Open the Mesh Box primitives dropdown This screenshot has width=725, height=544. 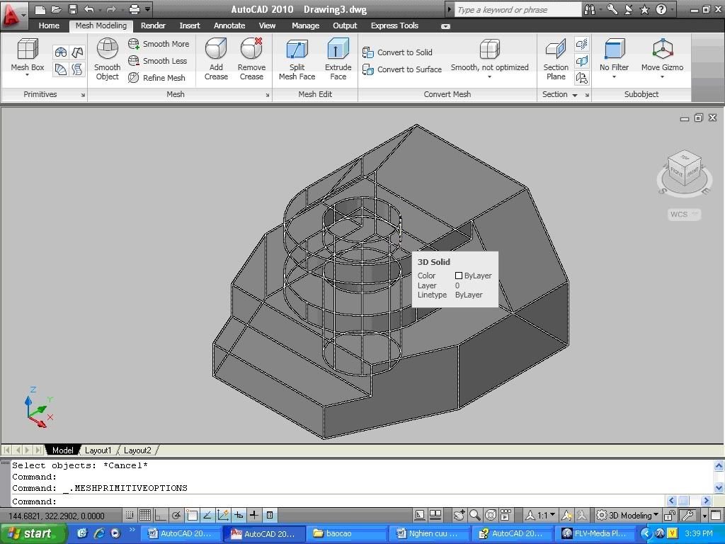pos(27,76)
